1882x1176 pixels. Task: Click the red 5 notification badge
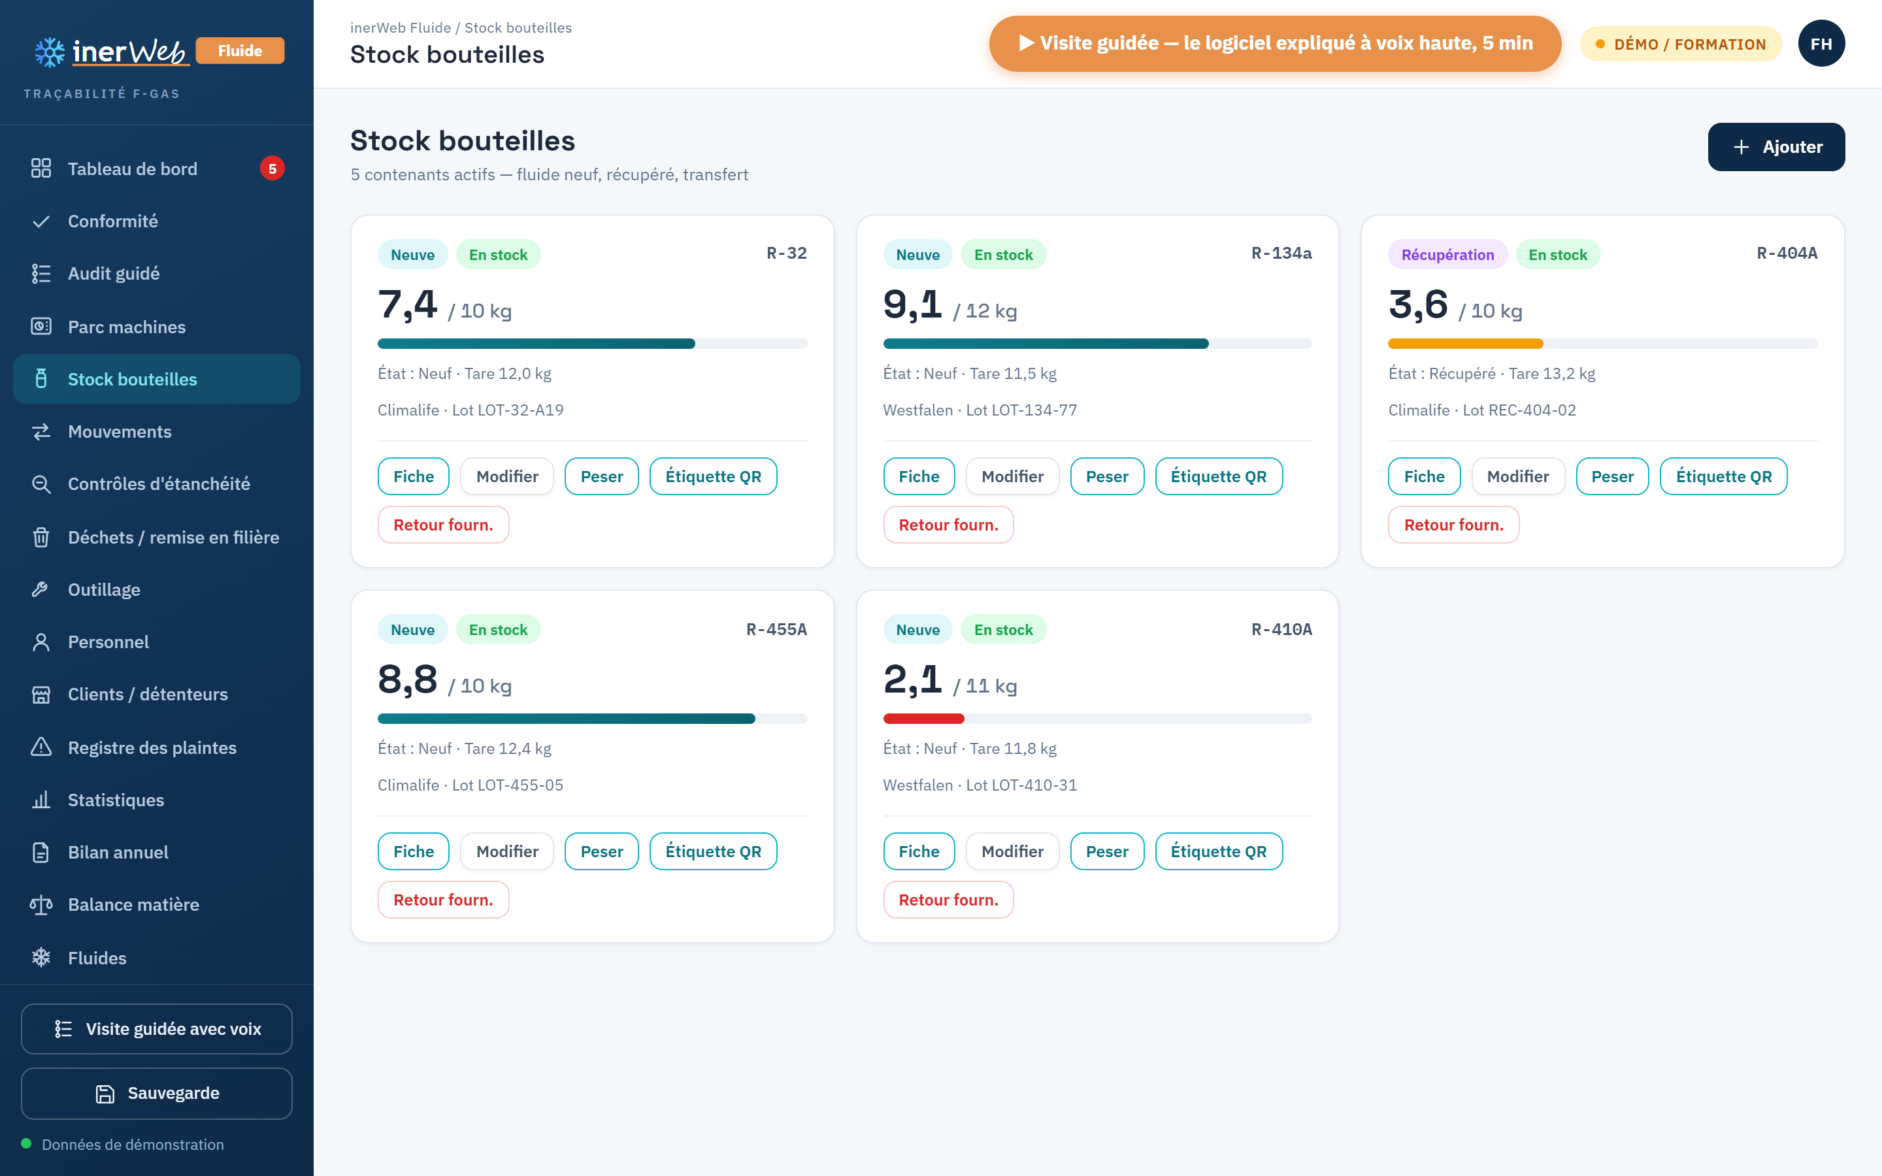tap(272, 168)
